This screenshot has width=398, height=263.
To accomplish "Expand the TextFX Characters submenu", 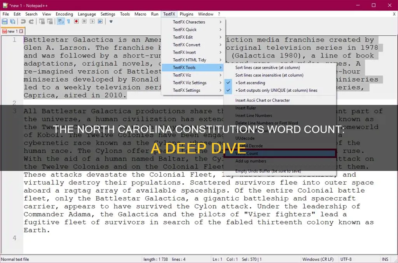I will pos(189,22).
